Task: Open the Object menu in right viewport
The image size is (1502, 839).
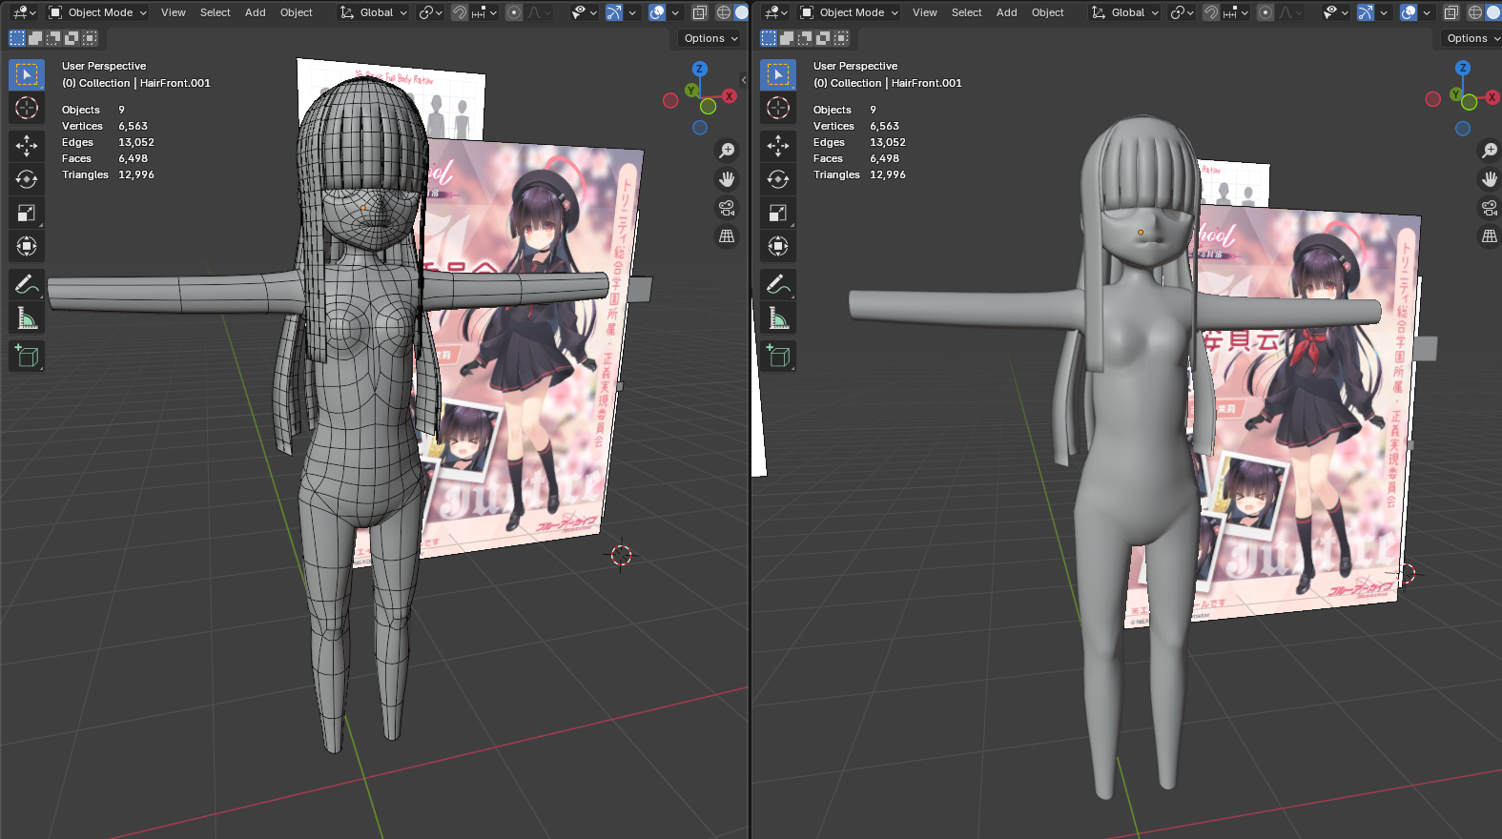Action: pyautogui.click(x=1047, y=12)
